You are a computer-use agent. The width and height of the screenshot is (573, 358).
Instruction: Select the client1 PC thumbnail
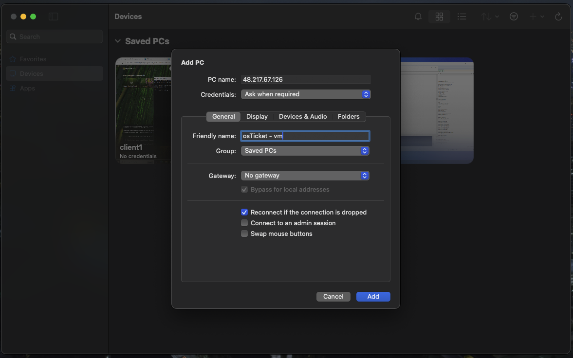point(144,110)
